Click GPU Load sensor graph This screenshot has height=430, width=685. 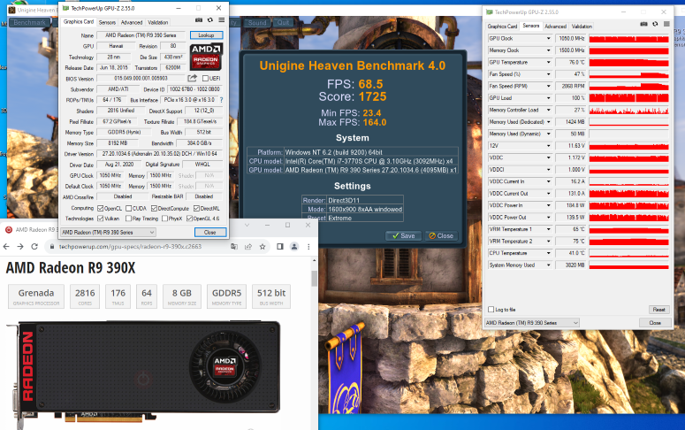pyautogui.click(x=628, y=98)
